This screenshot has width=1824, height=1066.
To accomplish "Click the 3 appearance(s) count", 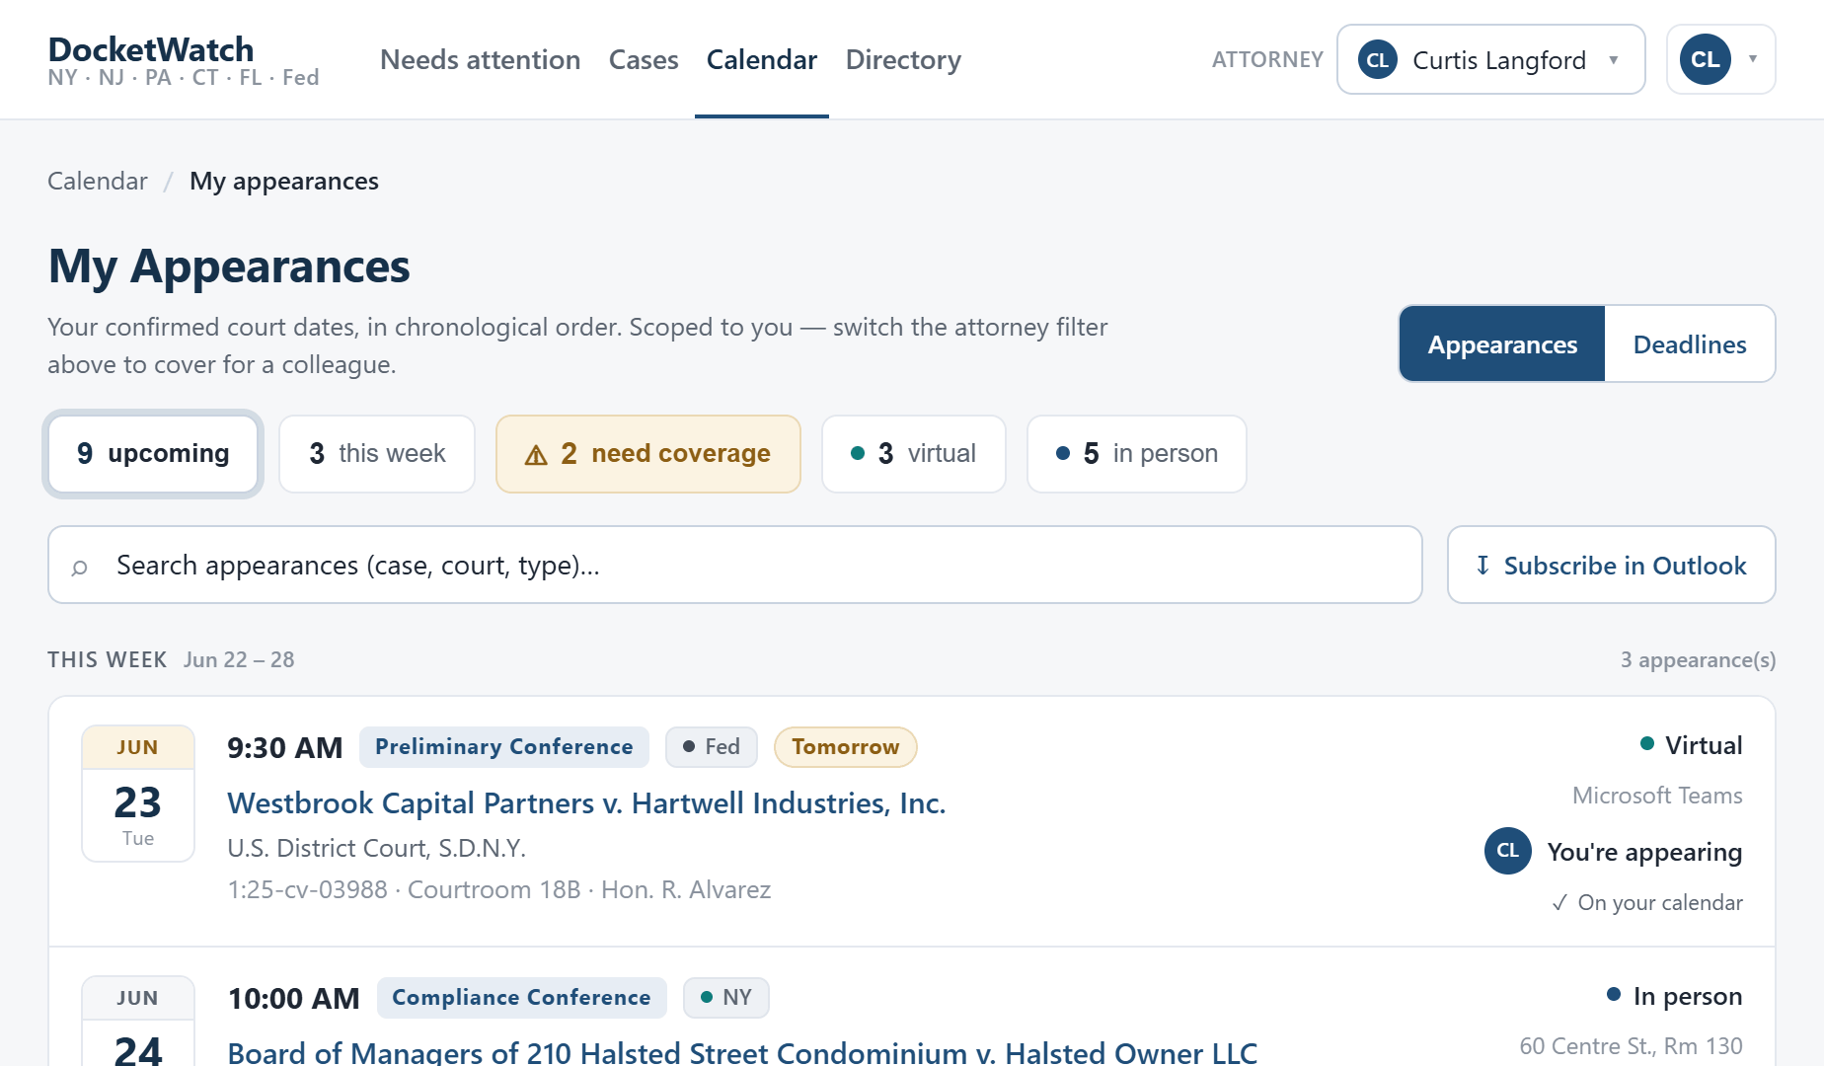I will point(1698,659).
